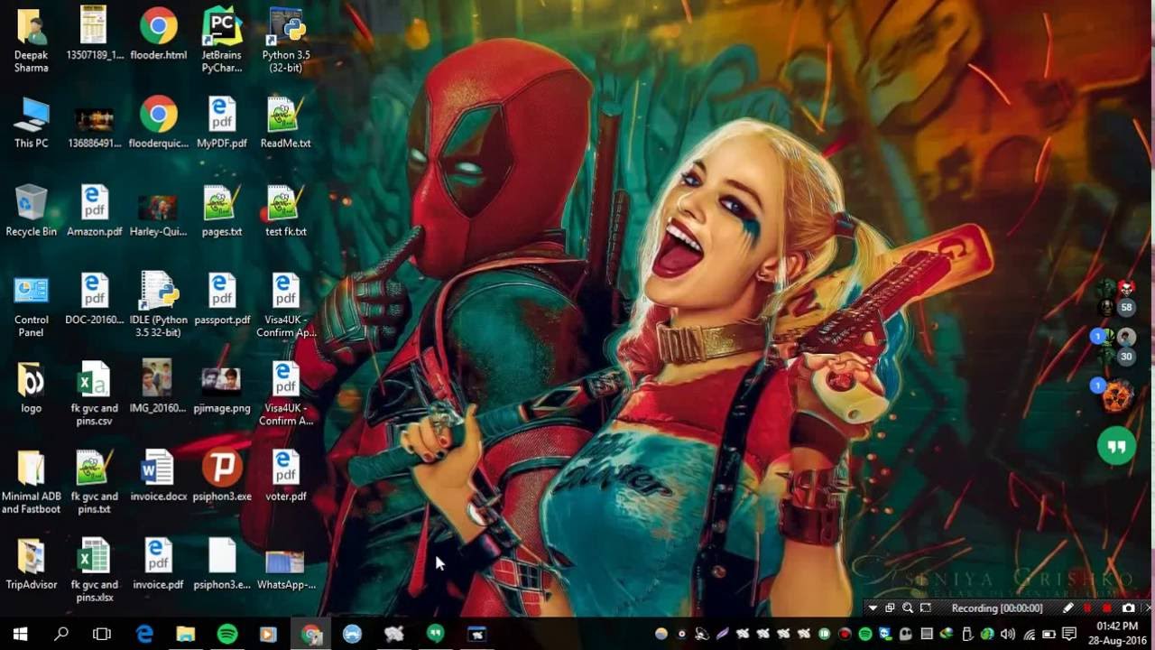Select Python 3.5 (32-bit) shortcut
The image size is (1155, 650).
coord(286,40)
